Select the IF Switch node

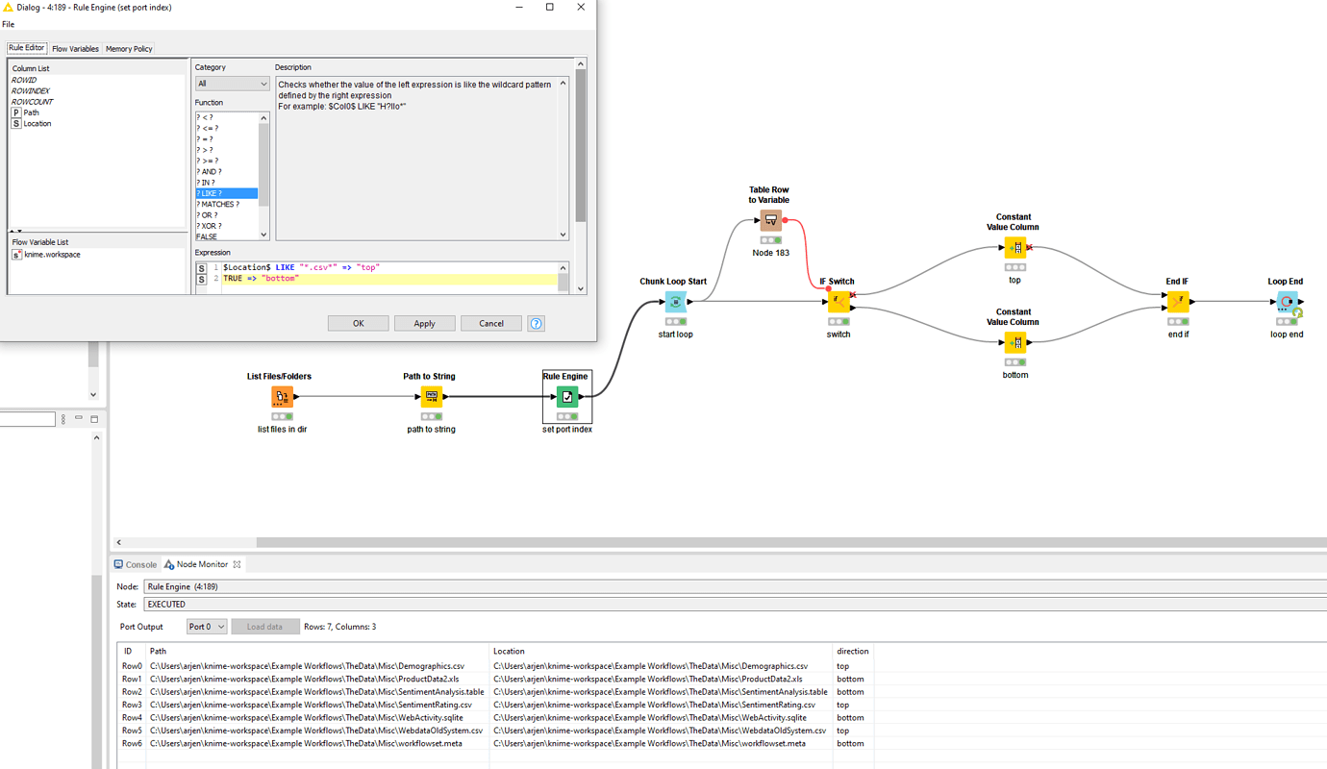point(839,302)
